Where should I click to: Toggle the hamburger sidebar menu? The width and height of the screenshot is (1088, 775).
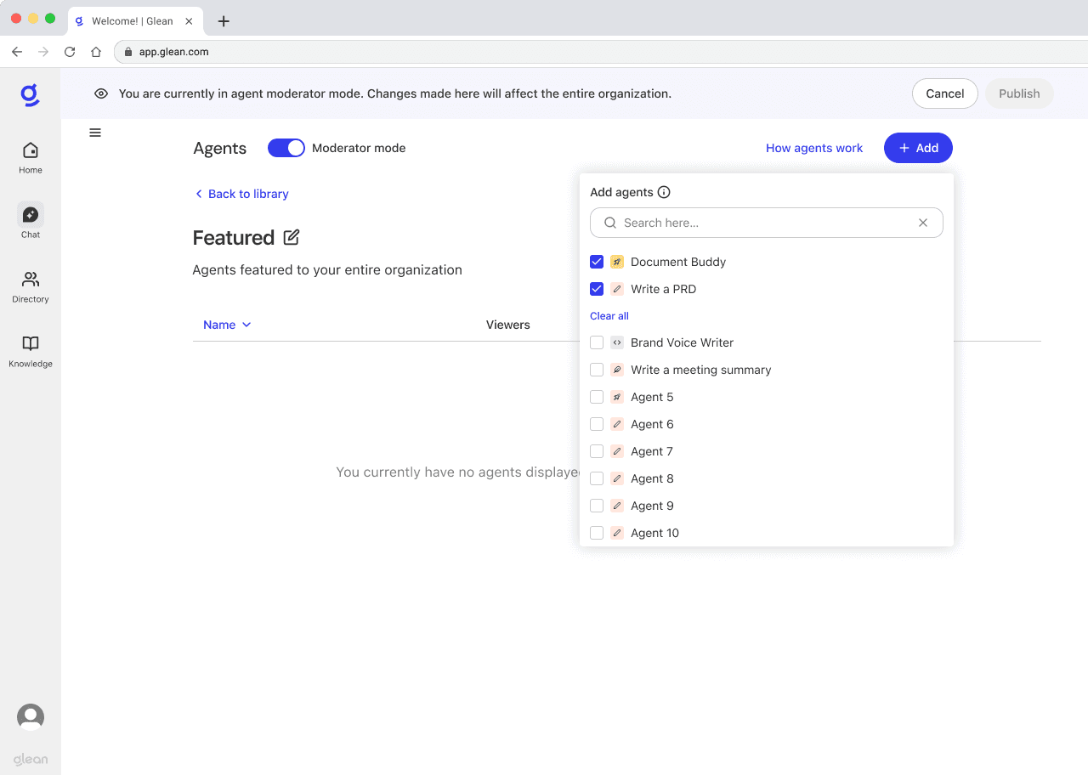(x=95, y=133)
